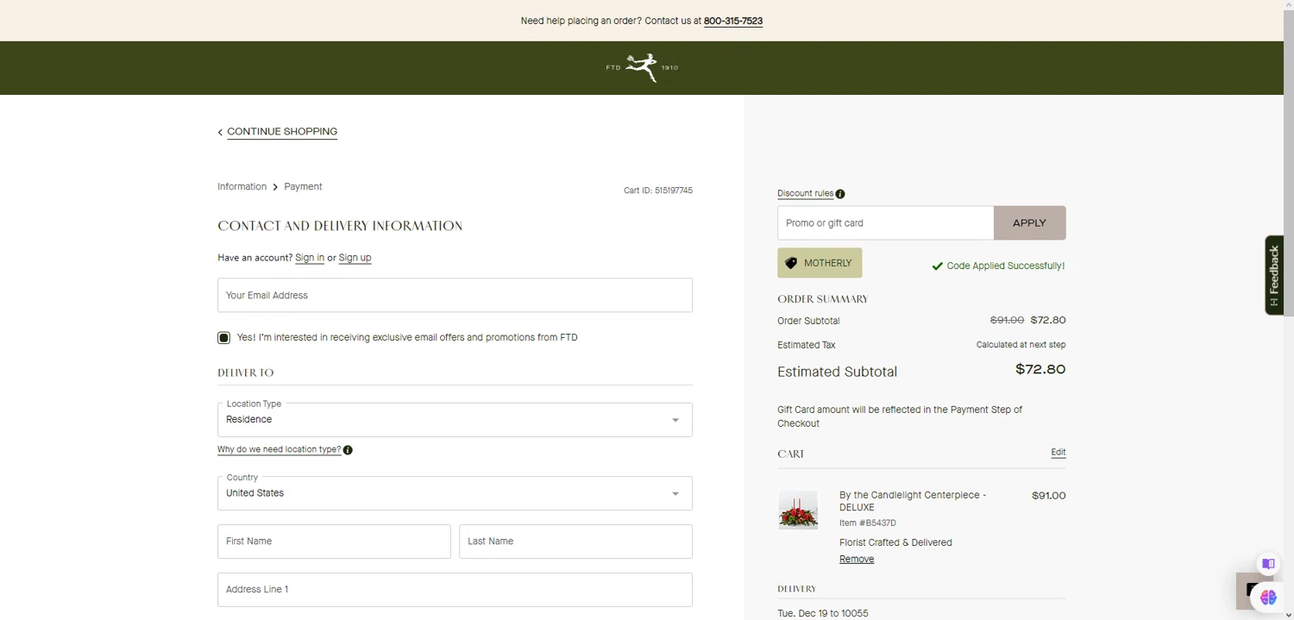Click the crossed-out $91.00 subtotal price

[x=1007, y=320]
